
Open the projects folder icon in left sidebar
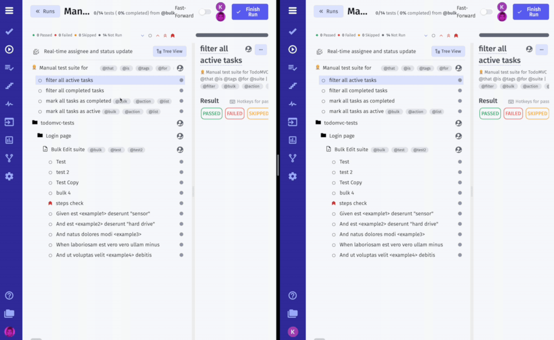click(x=9, y=314)
